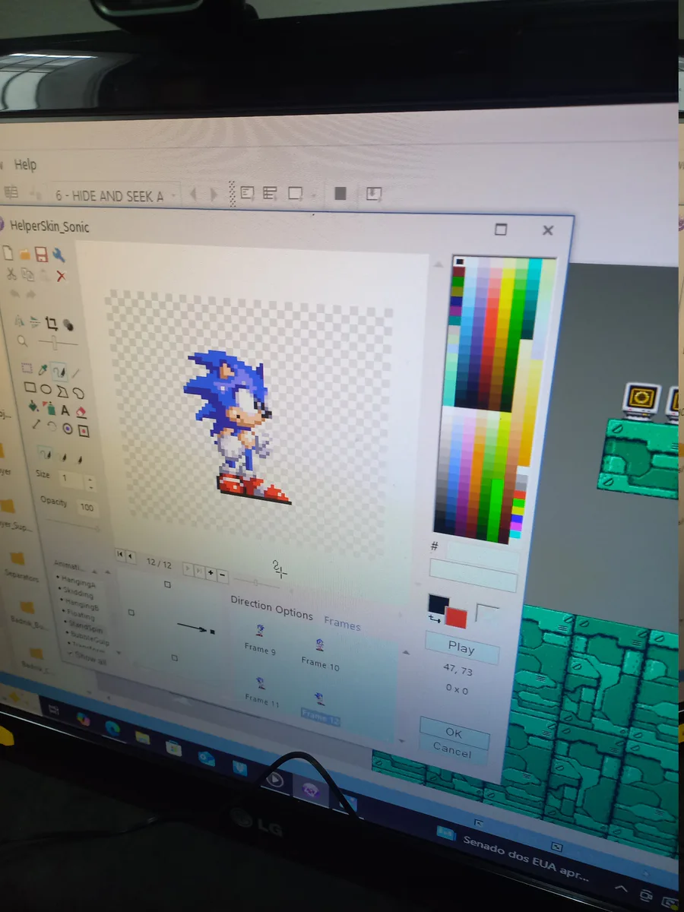Click the plus button beside the frame counter
This screenshot has height=912, width=684.
click(x=211, y=572)
